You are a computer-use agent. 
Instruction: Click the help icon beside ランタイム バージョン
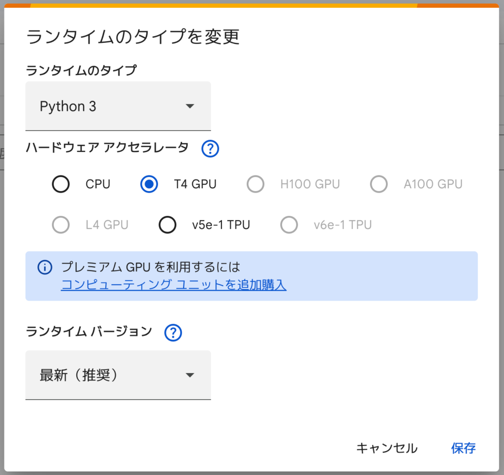click(x=173, y=333)
